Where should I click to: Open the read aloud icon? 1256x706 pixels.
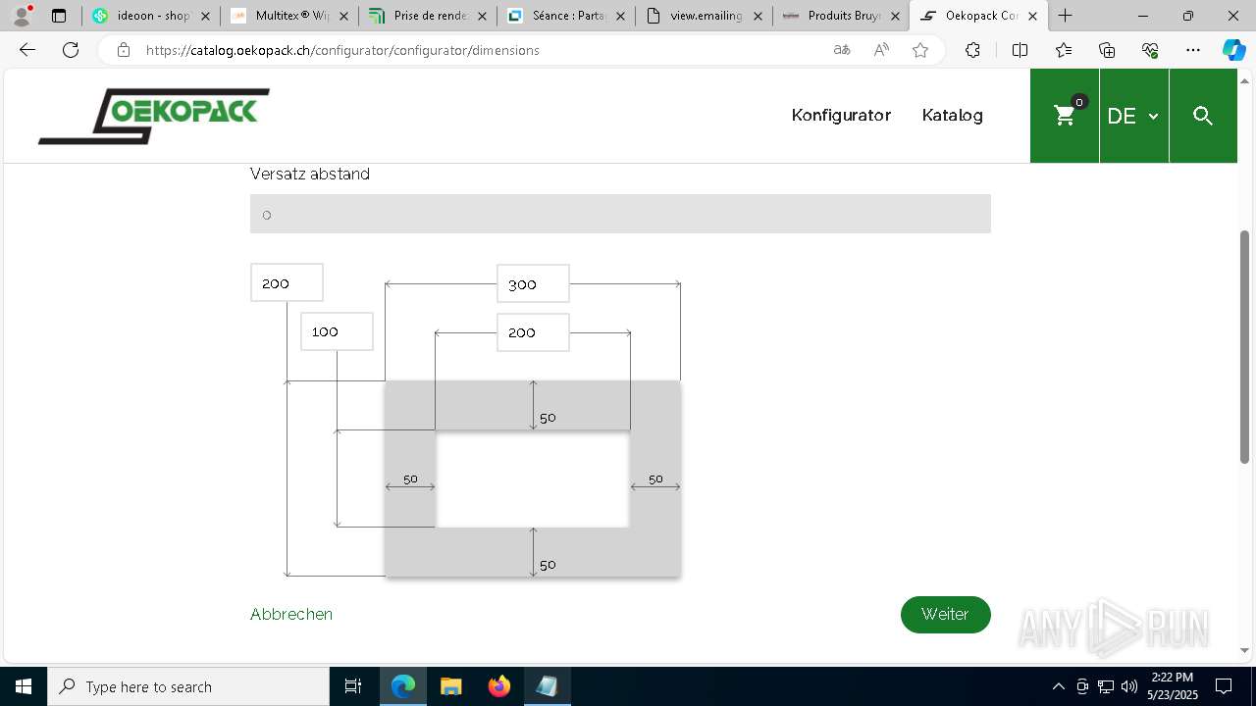point(881,50)
